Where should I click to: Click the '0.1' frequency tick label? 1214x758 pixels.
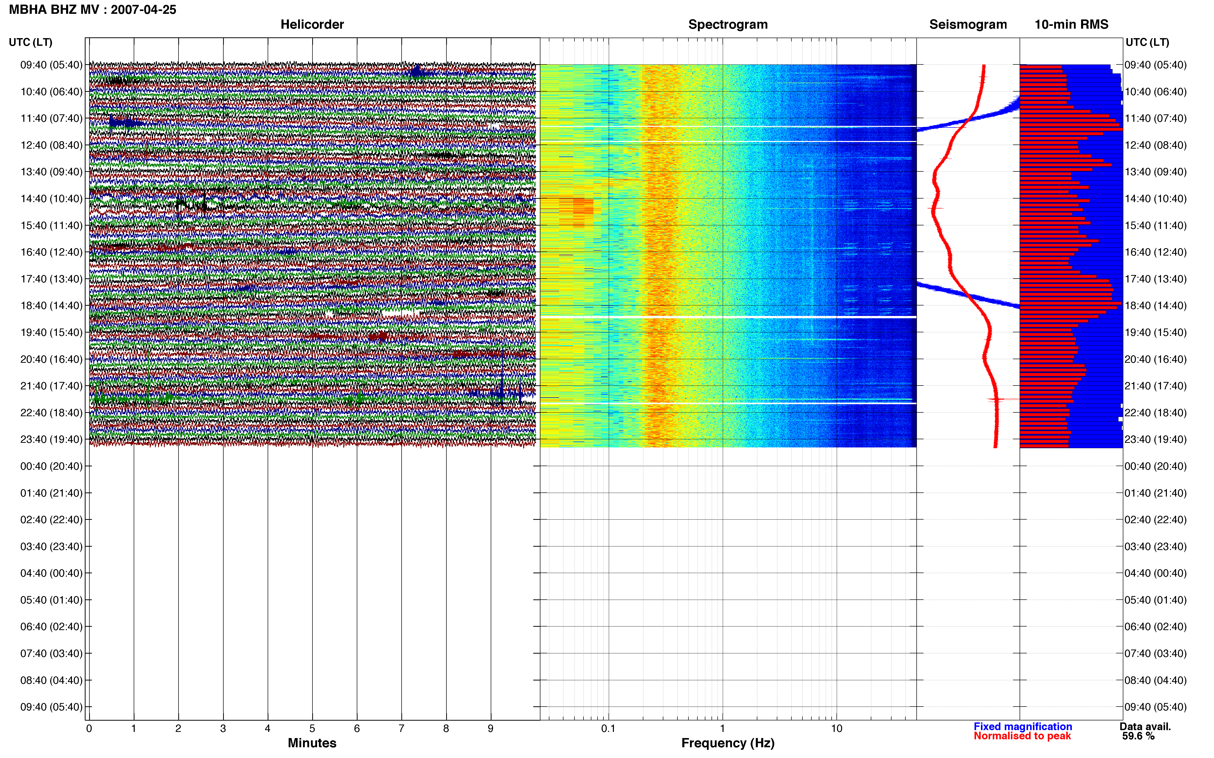pos(608,728)
